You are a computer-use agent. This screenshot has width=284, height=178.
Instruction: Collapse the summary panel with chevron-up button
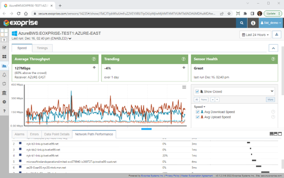click(x=274, y=48)
